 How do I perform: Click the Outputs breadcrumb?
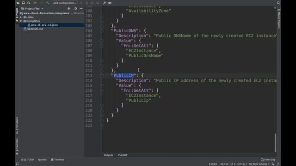(x=108, y=155)
